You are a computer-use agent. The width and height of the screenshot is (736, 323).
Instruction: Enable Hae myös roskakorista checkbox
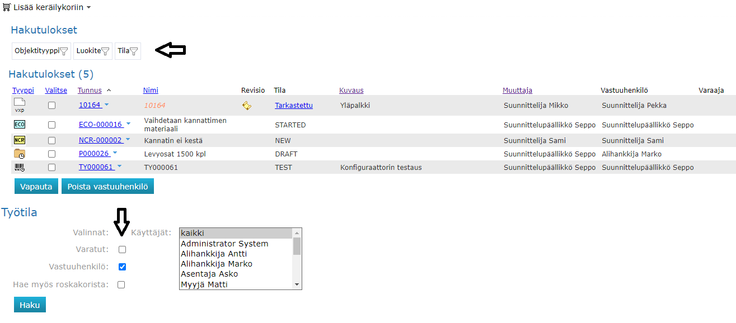click(121, 284)
